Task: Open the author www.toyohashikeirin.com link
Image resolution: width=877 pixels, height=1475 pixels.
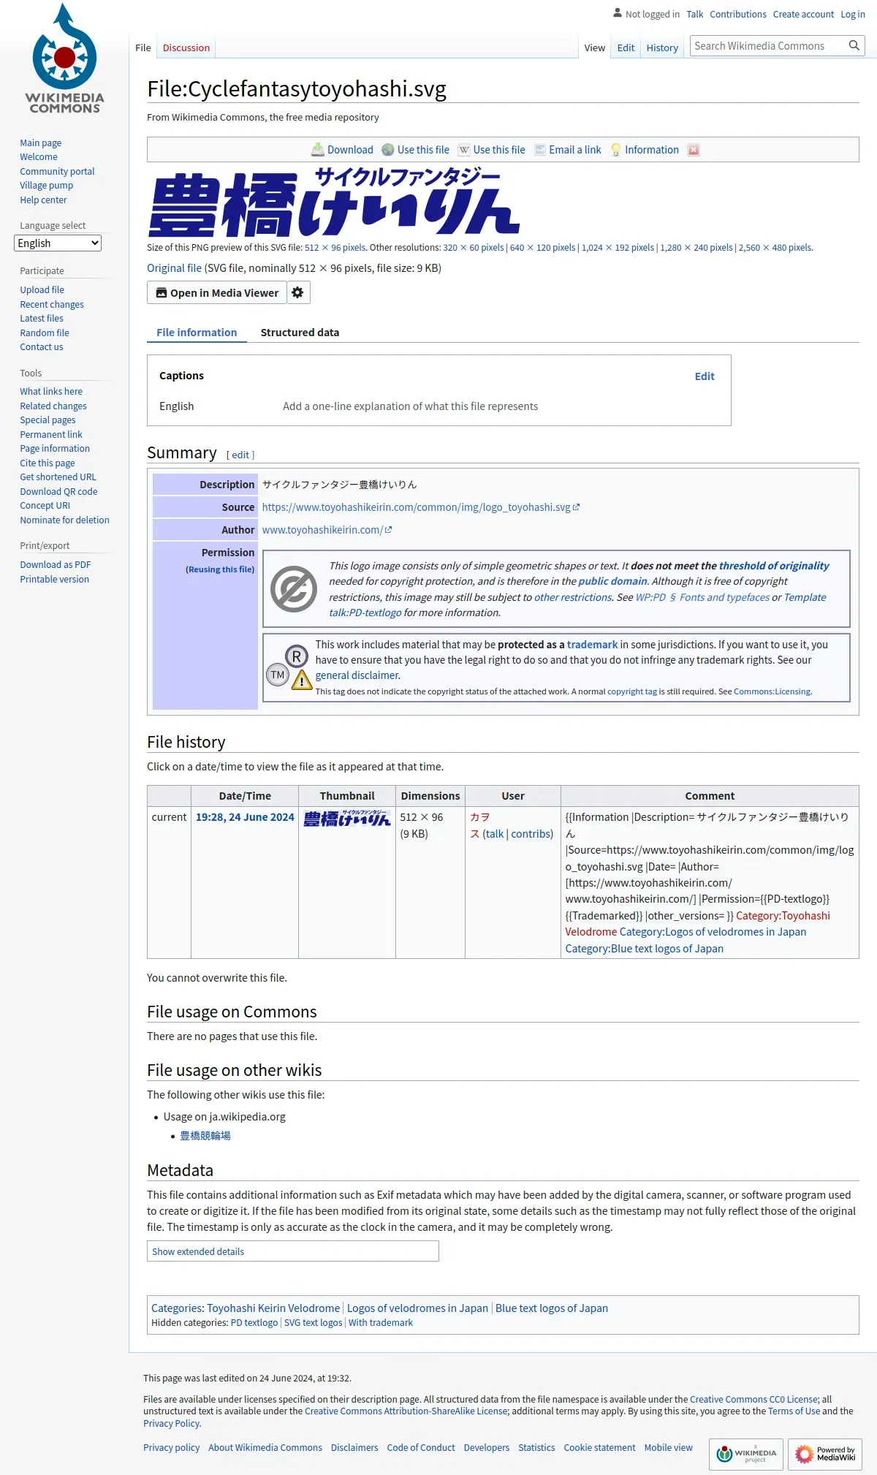Action: click(x=327, y=530)
